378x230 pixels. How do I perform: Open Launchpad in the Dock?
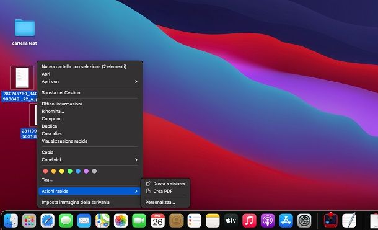point(29,220)
